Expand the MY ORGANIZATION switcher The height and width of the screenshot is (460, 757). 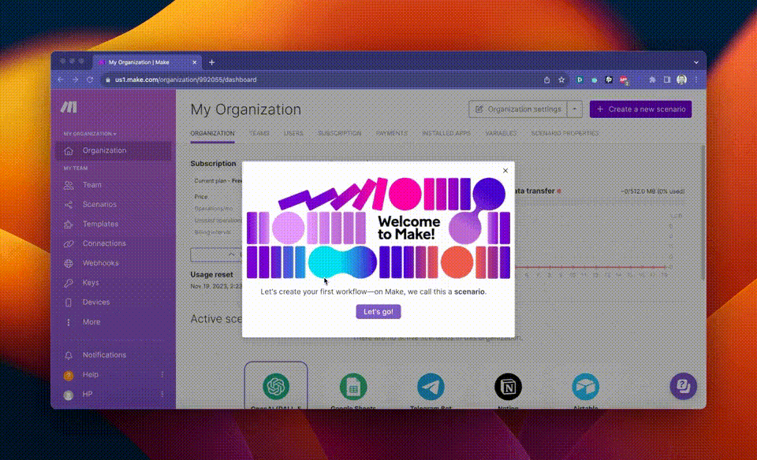pyautogui.click(x=90, y=134)
